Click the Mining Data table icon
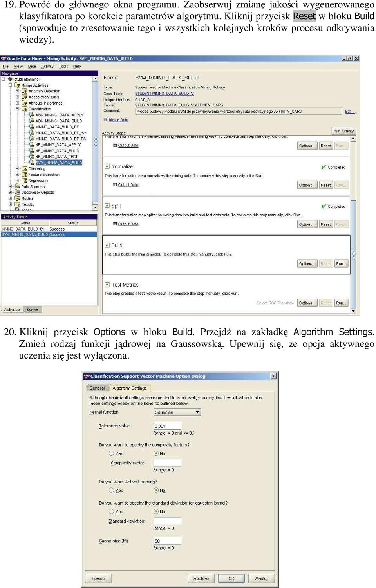This screenshot has width=376, height=588. coord(105,120)
